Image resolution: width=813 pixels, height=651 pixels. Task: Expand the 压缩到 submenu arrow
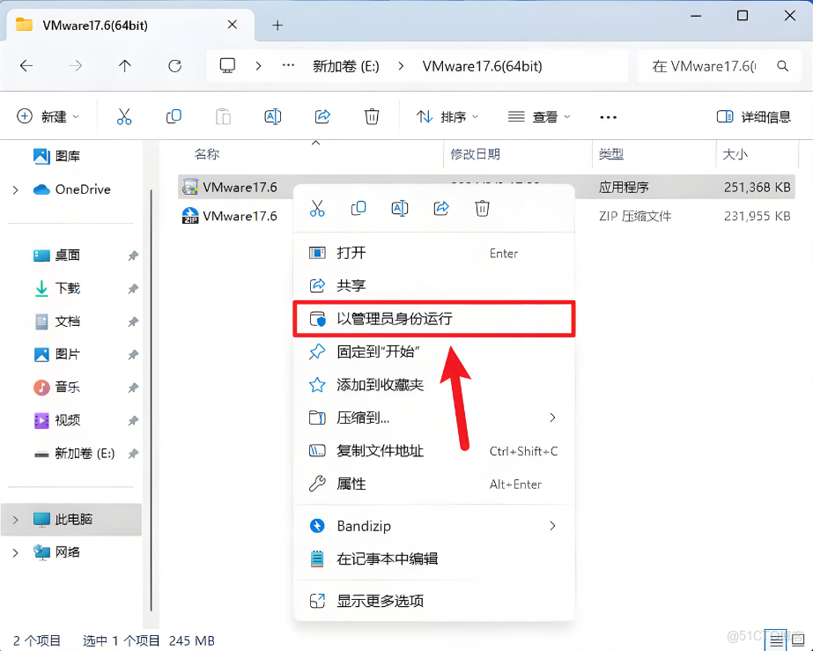click(x=553, y=418)
